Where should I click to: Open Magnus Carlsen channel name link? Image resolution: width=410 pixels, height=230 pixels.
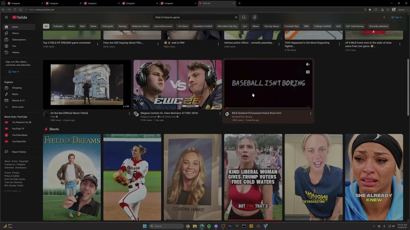point(149,117)
